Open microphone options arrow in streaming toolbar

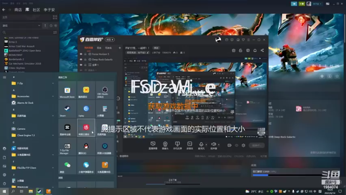tap(206, 145)
